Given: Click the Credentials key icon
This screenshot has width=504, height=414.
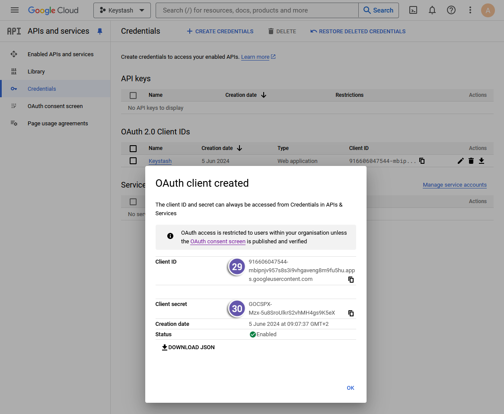Looking at the screenshot, I should [x=14, y=89].
